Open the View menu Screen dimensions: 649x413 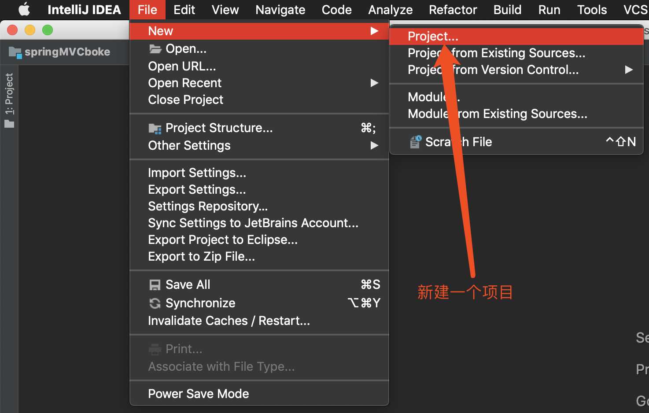coord(225,10)
